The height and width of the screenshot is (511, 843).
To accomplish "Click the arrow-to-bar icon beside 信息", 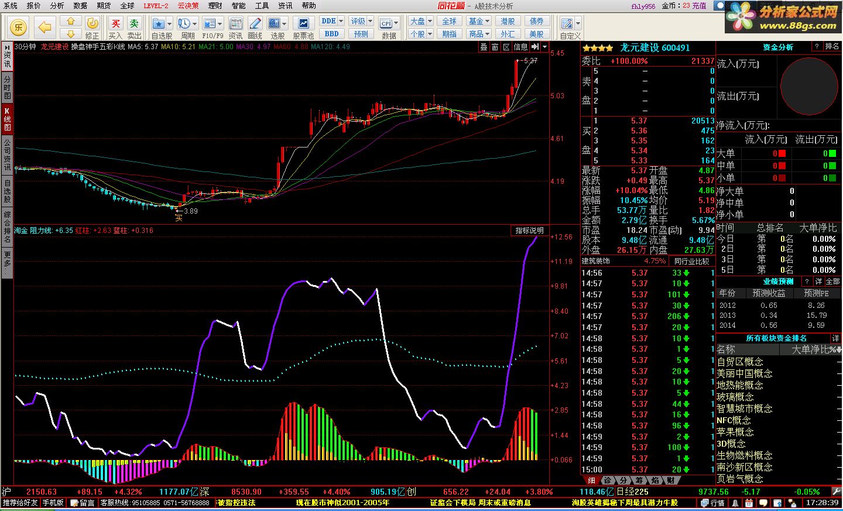I will point(535,47).
